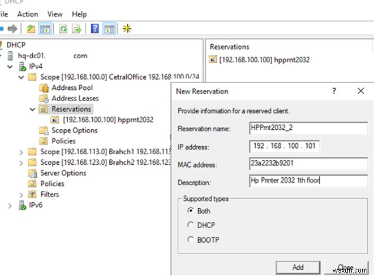
Task: Select the BOOTP supported type option
Action: 190,240
